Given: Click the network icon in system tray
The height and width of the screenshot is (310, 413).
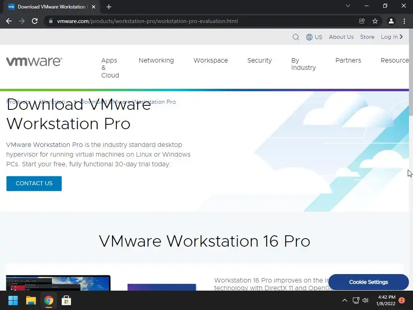Looking at the screenshot, I should (x=356, y=300).
